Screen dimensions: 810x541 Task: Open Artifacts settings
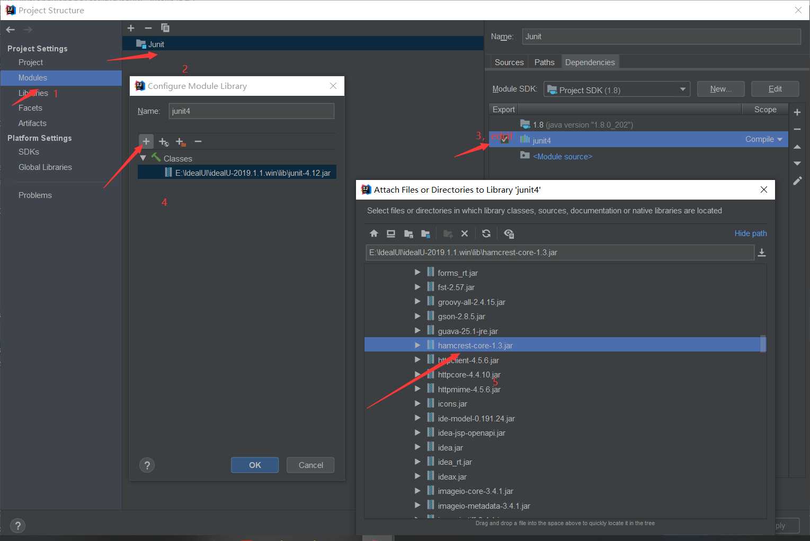[x=32, y=123]
